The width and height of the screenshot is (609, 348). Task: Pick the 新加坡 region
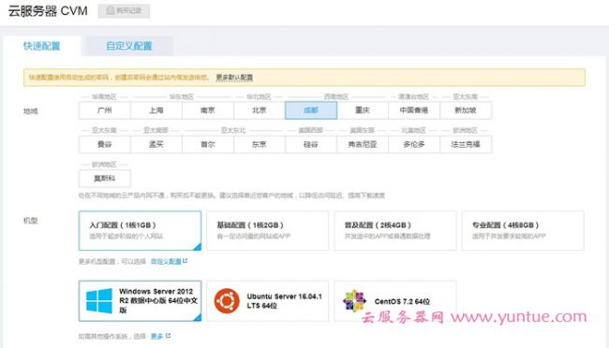pyautogui.click(x=466, y=110)
